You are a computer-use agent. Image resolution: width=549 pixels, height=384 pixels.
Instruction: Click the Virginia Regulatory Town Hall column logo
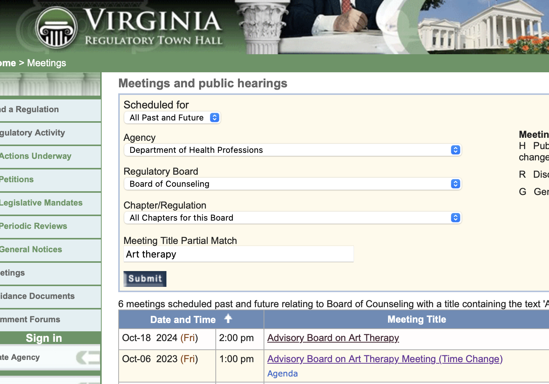tap(56, 28)
